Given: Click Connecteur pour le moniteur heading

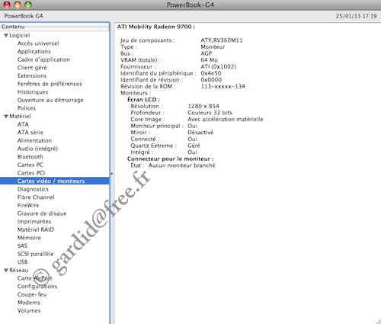Looking at the screenshot, I should pyautogui.click(x=171, y=159).
